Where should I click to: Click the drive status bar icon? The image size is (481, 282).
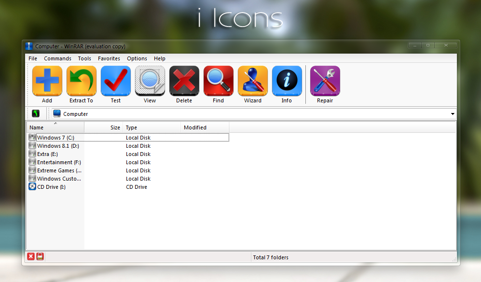(x=40, y=256)
